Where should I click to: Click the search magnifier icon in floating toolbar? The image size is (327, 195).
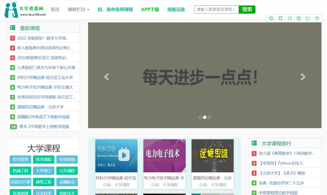[271, 18]
